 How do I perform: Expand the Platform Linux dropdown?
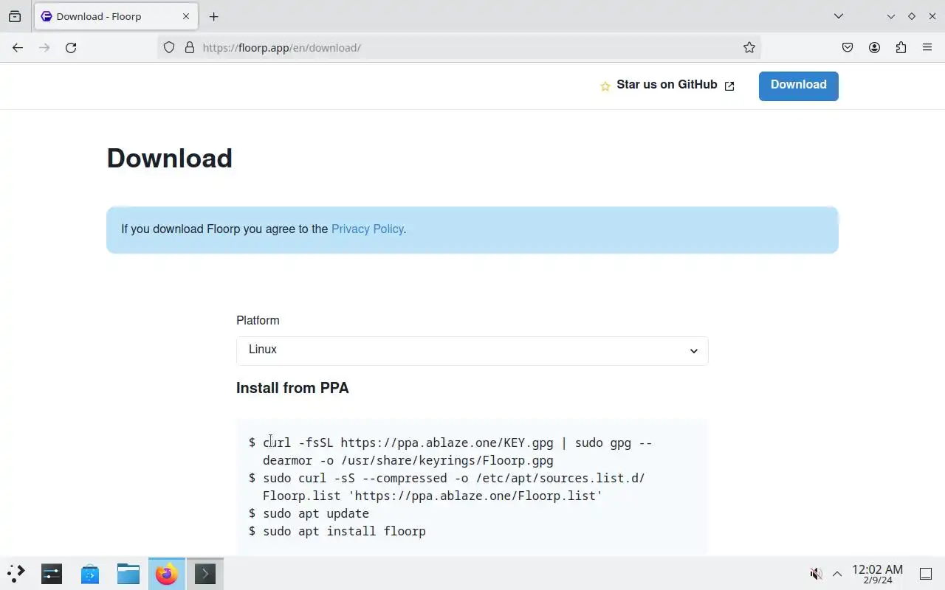coord(472,350)
